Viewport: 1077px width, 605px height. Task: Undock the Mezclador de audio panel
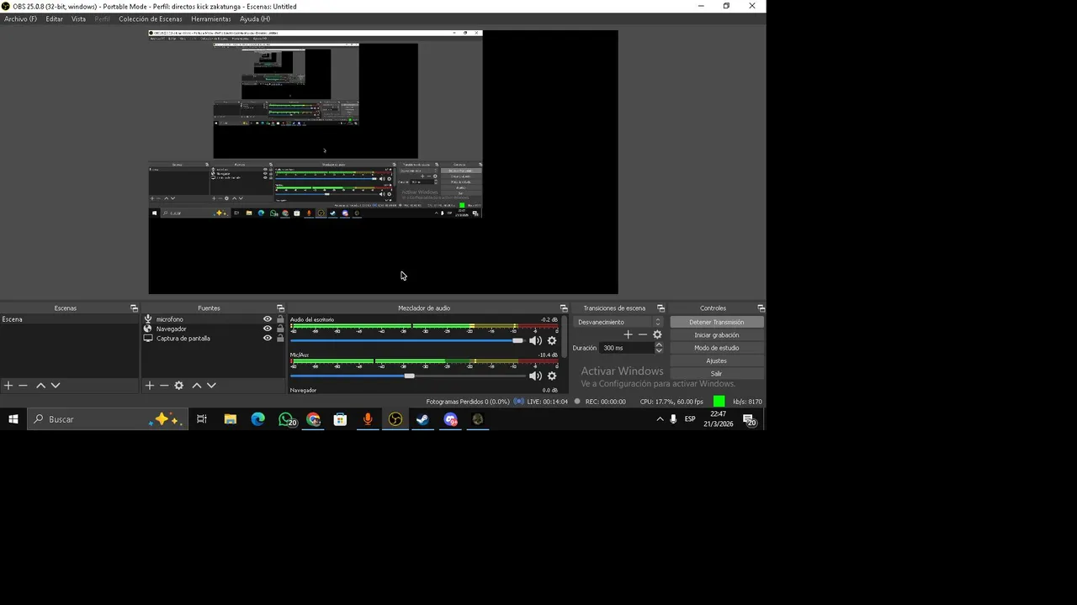[x=564, y=308]
